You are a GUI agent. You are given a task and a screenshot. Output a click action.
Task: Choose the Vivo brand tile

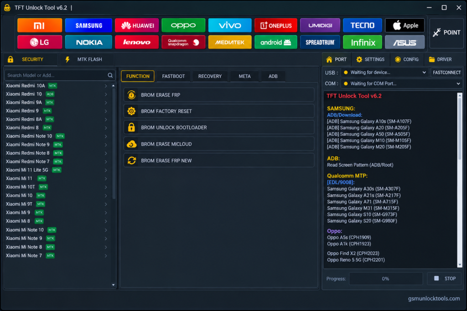(230, 25)
